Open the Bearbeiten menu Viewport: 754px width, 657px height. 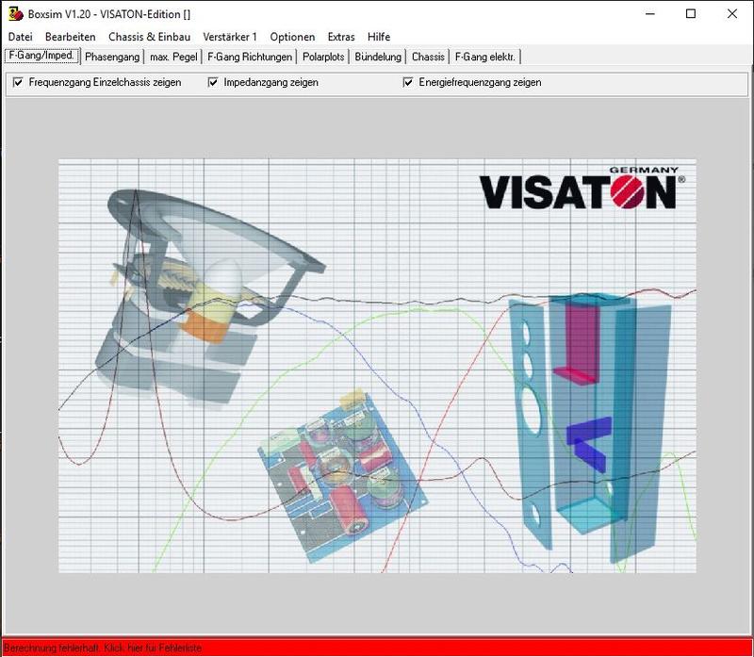70,37
